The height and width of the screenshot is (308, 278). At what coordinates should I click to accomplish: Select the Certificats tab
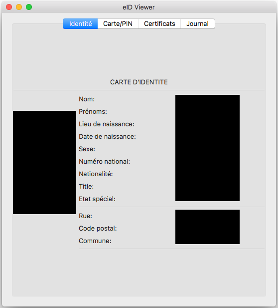[x=159, y=24]
